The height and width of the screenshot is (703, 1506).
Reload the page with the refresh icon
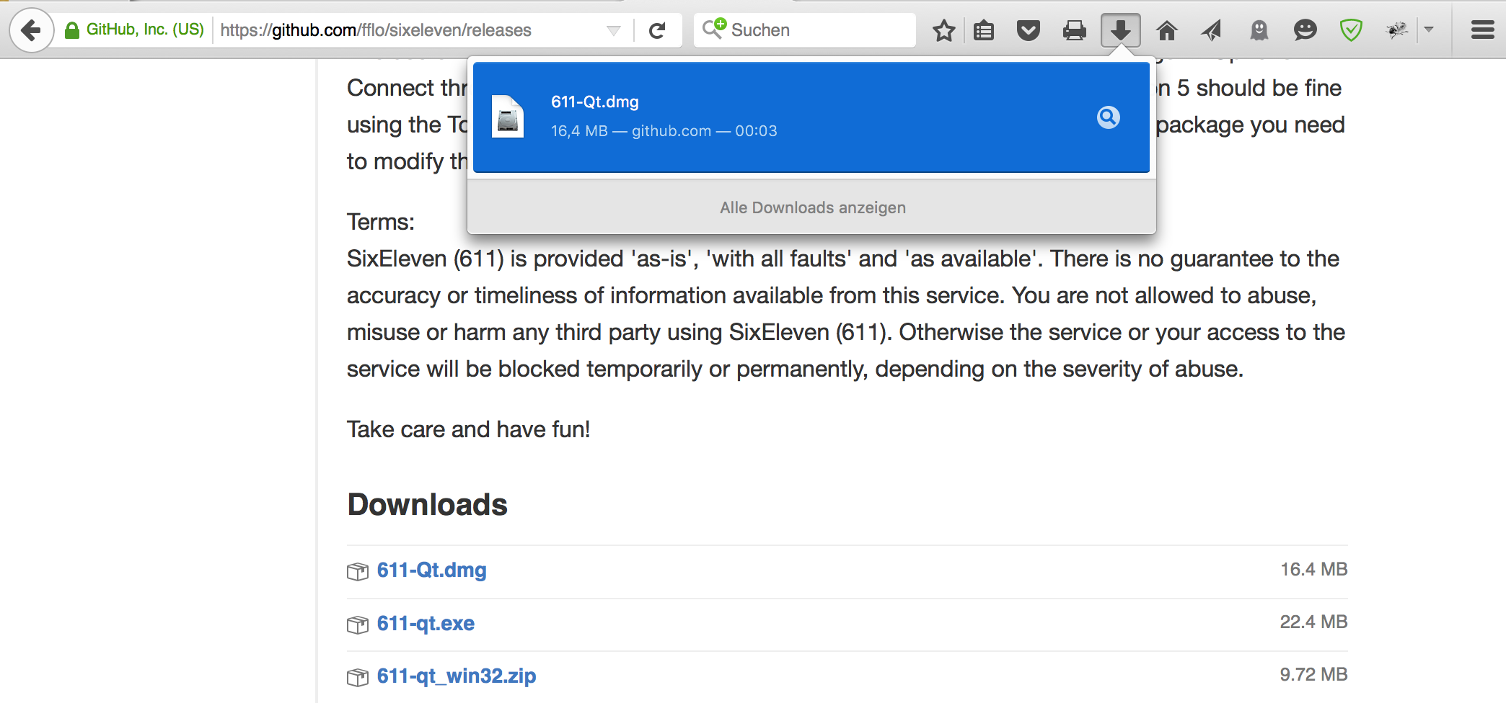[657, 30]
